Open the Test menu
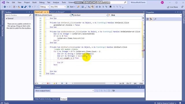Image resolution: width=185 pixels, height=104 pixels. click(x=49, y=2)
